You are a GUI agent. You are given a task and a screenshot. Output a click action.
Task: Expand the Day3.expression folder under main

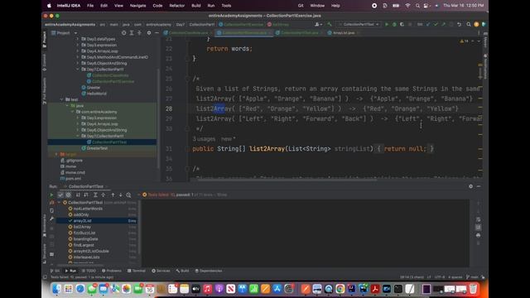tap(78, 45)
